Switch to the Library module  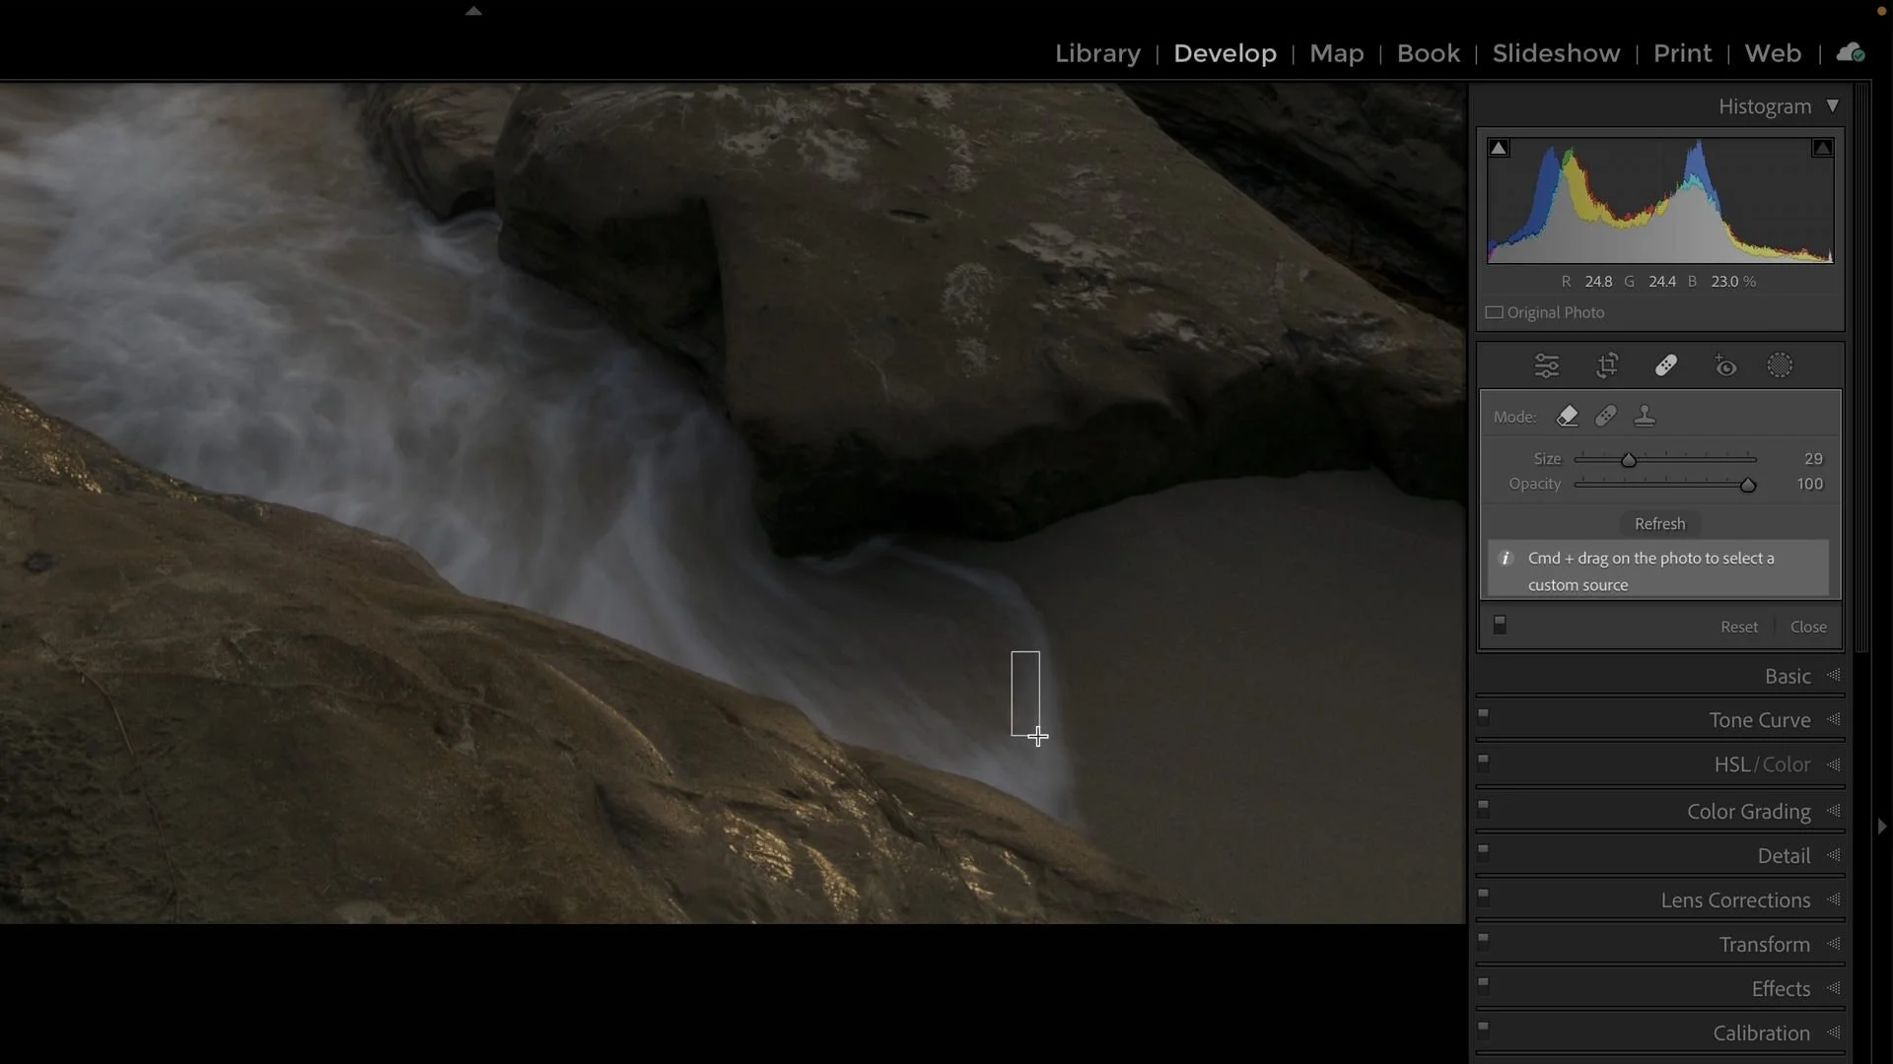(x=1096, y=53)
